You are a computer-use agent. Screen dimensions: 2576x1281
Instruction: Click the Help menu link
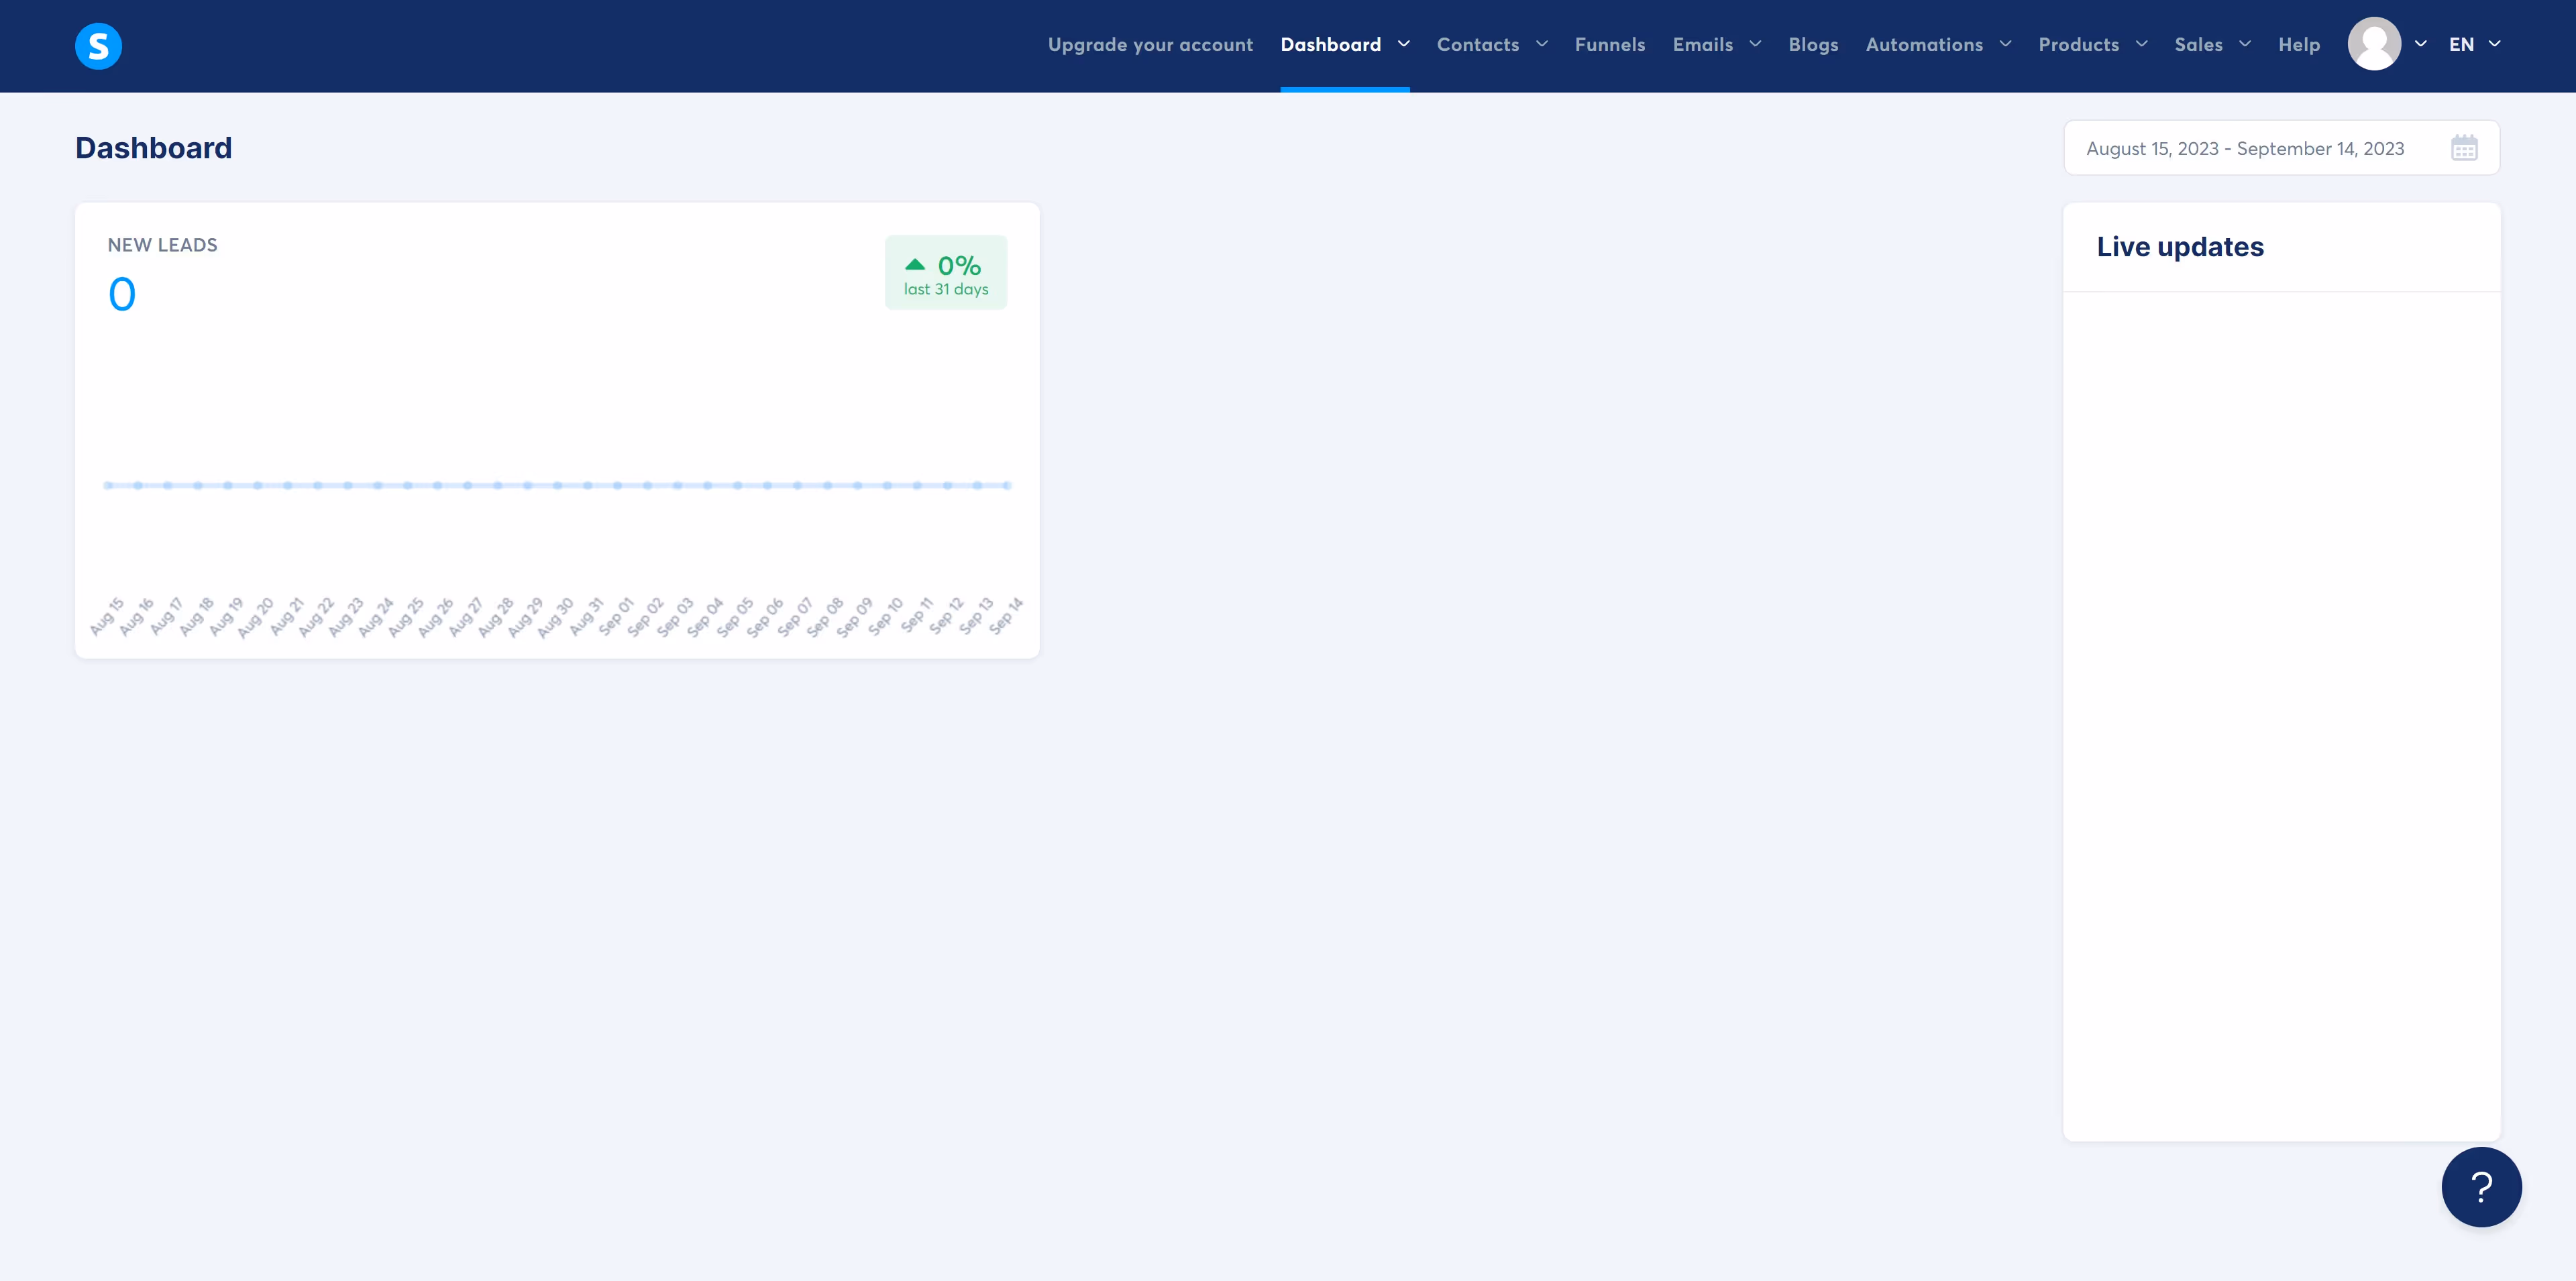(x=2298, y=44)
